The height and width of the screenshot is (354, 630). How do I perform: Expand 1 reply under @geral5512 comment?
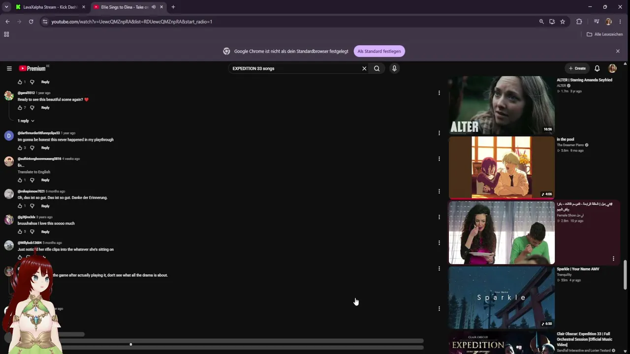point(26,121)
